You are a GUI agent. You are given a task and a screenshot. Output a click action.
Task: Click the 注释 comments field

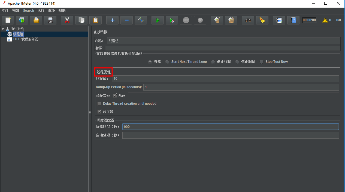click(223, 48)
